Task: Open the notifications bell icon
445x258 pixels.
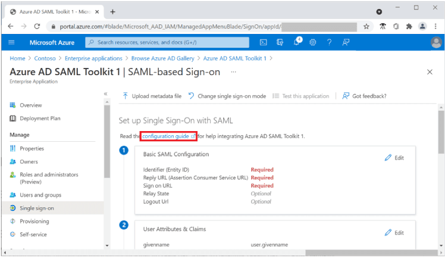Action: point(297,42)
